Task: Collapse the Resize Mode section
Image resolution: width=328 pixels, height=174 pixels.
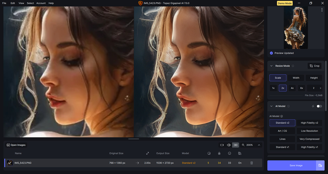Action: [x=271, y=66]
